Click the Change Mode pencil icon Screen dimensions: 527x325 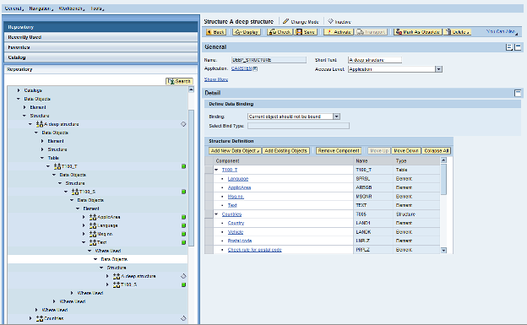tap(285, 21)
